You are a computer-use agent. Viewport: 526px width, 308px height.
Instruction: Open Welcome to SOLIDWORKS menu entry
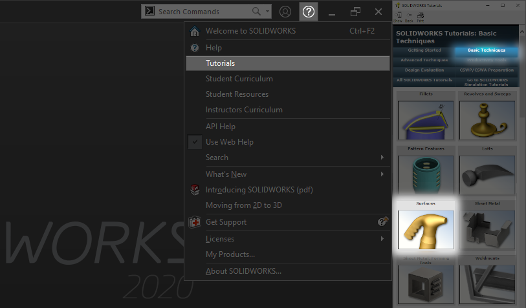click(288, 31)
